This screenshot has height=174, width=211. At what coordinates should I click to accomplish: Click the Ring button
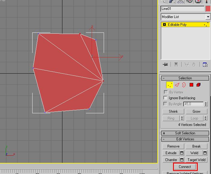pos(171,118)
